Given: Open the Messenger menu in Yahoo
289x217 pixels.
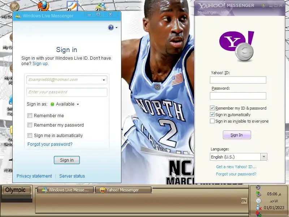Looking at the screenshot, I should 207,12.
